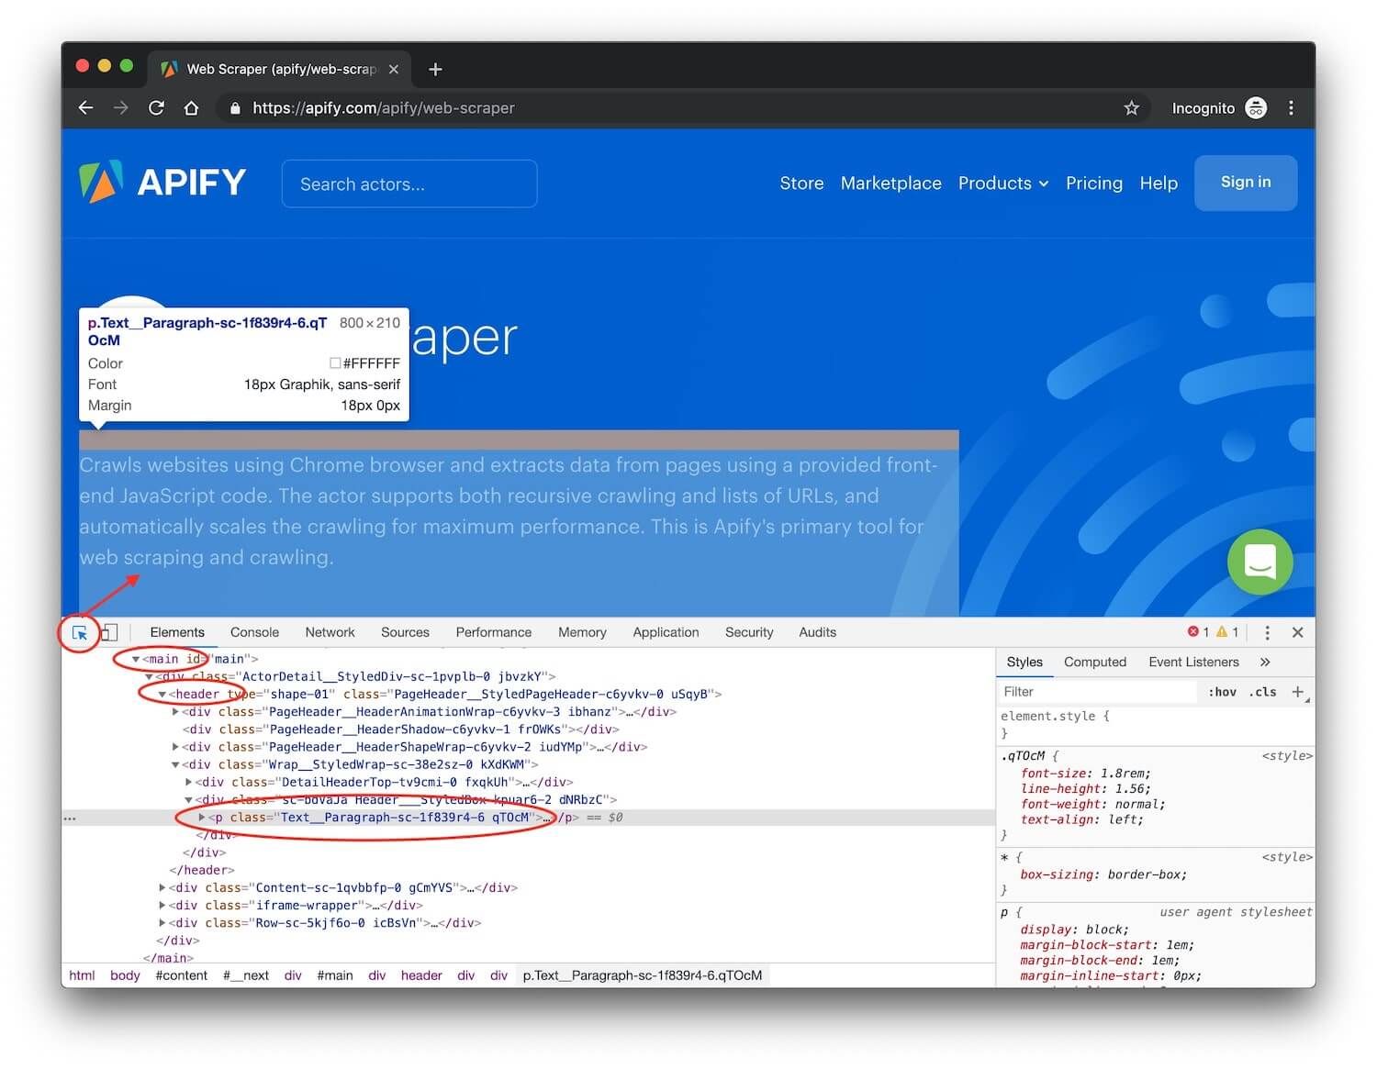Viewport: 1377px width, 1069px height.
Task: Open Chrome three-dot menu
Action: coord(1291,108)
